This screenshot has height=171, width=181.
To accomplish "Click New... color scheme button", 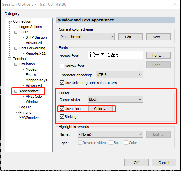I will coord(158,37).
